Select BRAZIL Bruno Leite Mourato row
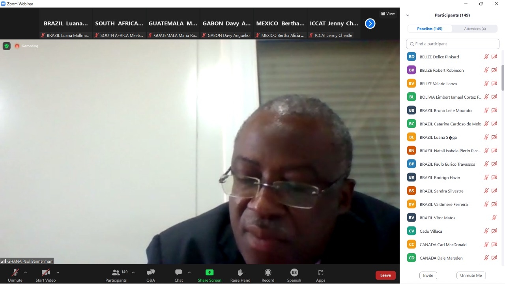The height and width of the screenshot is (284, 505). pos(453,110)
